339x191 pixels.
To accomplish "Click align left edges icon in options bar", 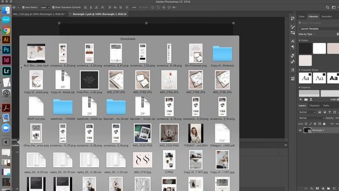I will [x=85, y=7].
